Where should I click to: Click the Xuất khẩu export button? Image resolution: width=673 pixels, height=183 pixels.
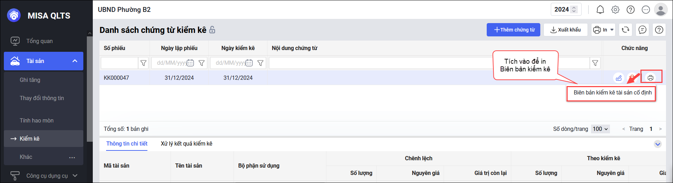[565, 30]
